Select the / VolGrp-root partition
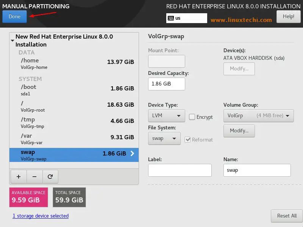 coord(74,106)
